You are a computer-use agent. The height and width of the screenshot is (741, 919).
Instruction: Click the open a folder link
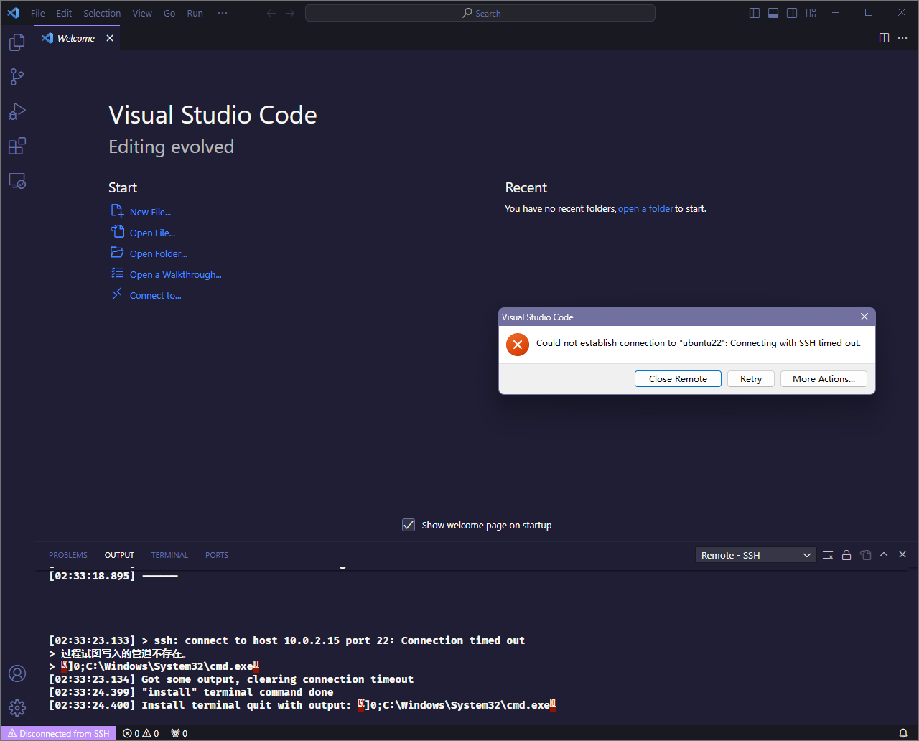645,208
